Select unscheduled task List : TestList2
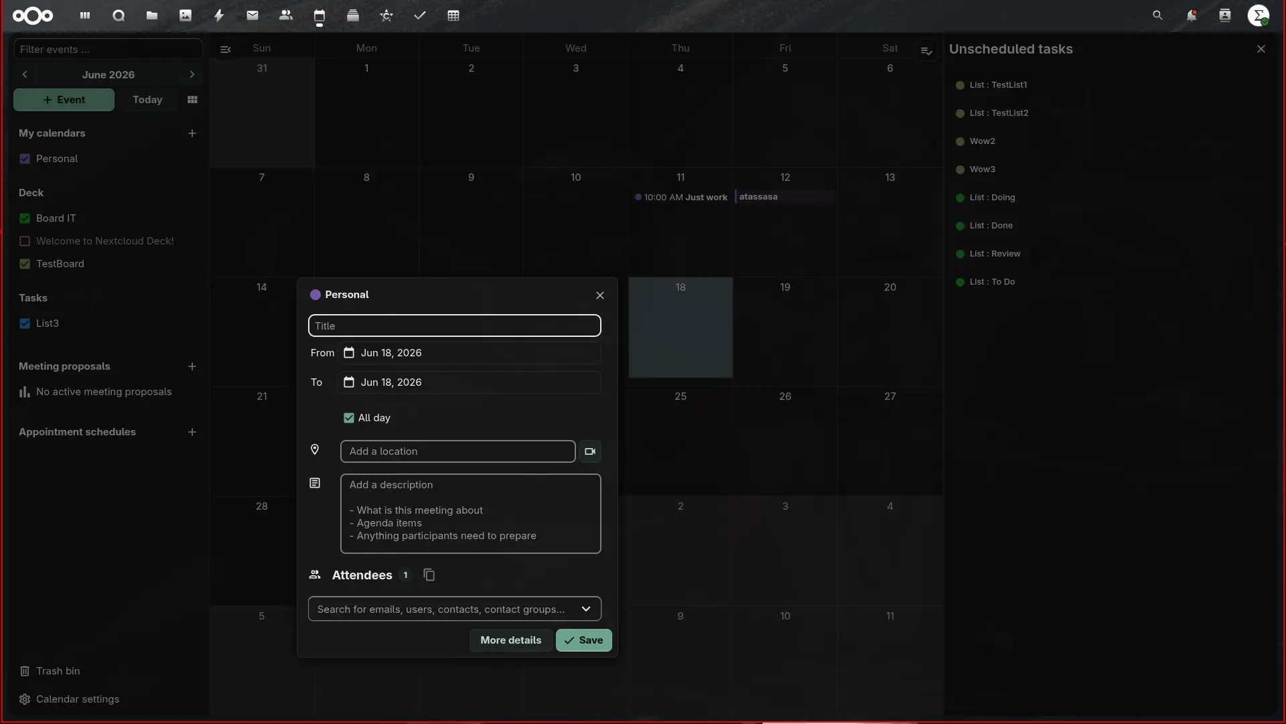Image resolution: width=1286 pixels, height=724 pixels. (999, 113)
